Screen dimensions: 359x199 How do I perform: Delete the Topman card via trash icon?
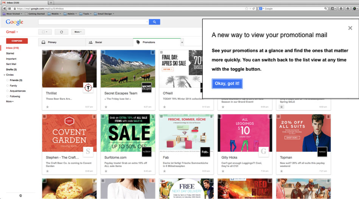(x=328, y=117)
